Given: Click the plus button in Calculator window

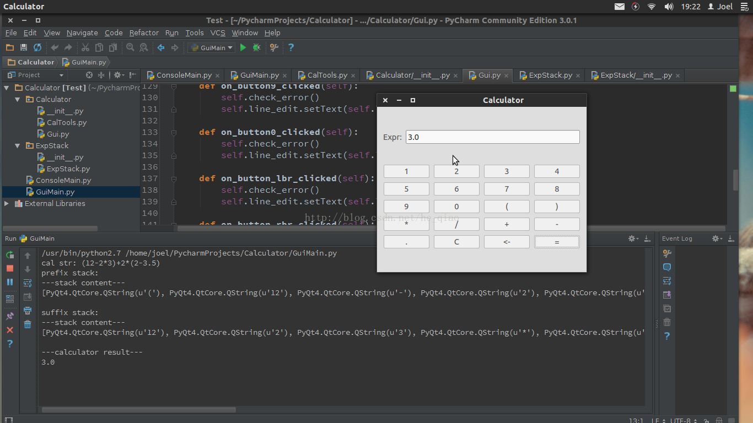Looking at the screenshot, I should [x=507, y=224].
